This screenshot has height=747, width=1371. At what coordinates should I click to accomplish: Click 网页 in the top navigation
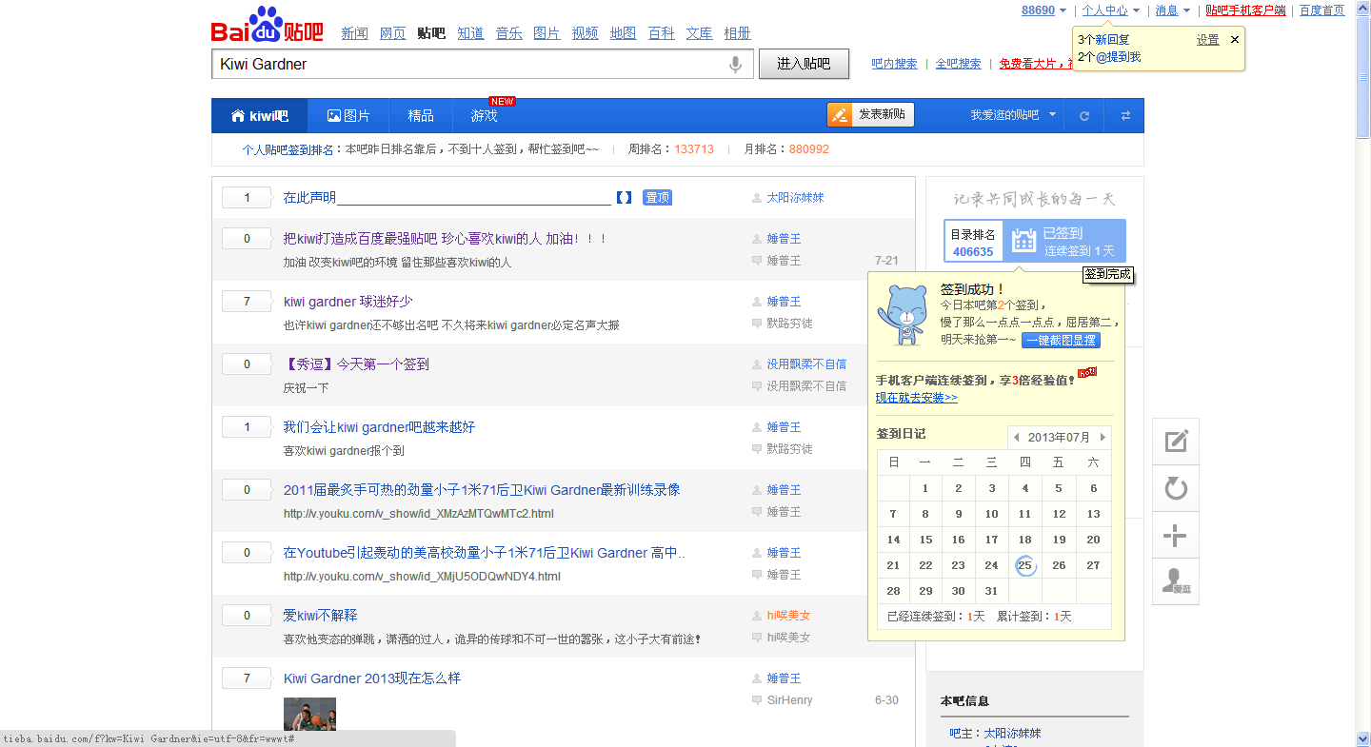click(393, 33)
